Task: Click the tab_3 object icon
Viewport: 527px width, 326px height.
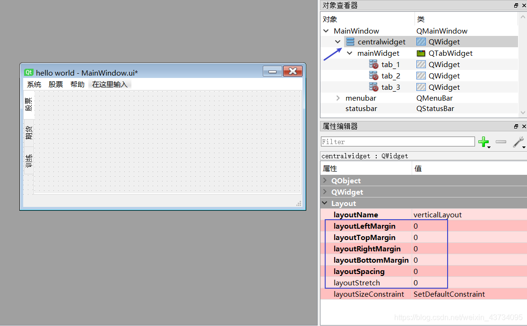Action: pyautogui.click(x=373, y=87)
